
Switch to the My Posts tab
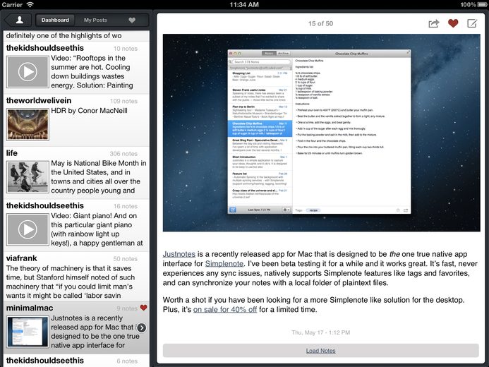click(95, 20)
